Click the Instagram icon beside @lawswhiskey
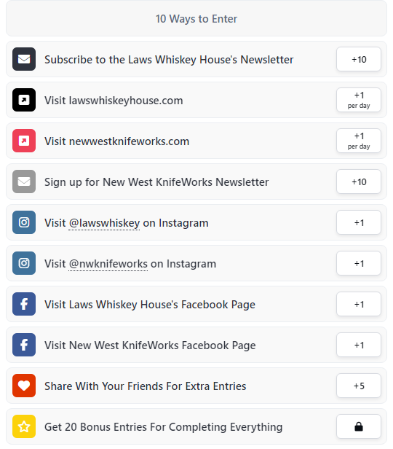The image size is (393, 449). (x=24, y=222)
